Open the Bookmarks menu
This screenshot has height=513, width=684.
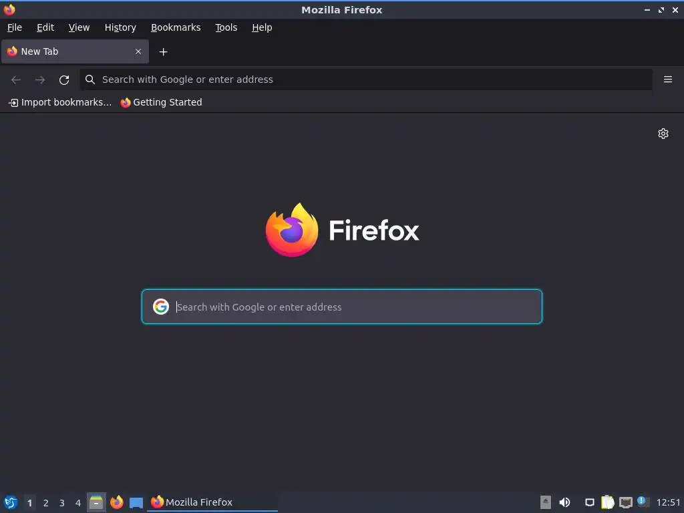pos(176,27)
